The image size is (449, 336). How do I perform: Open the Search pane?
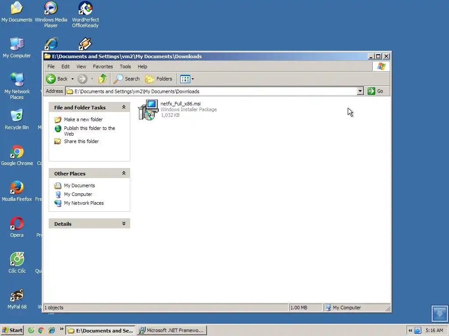tap(126, 79)
